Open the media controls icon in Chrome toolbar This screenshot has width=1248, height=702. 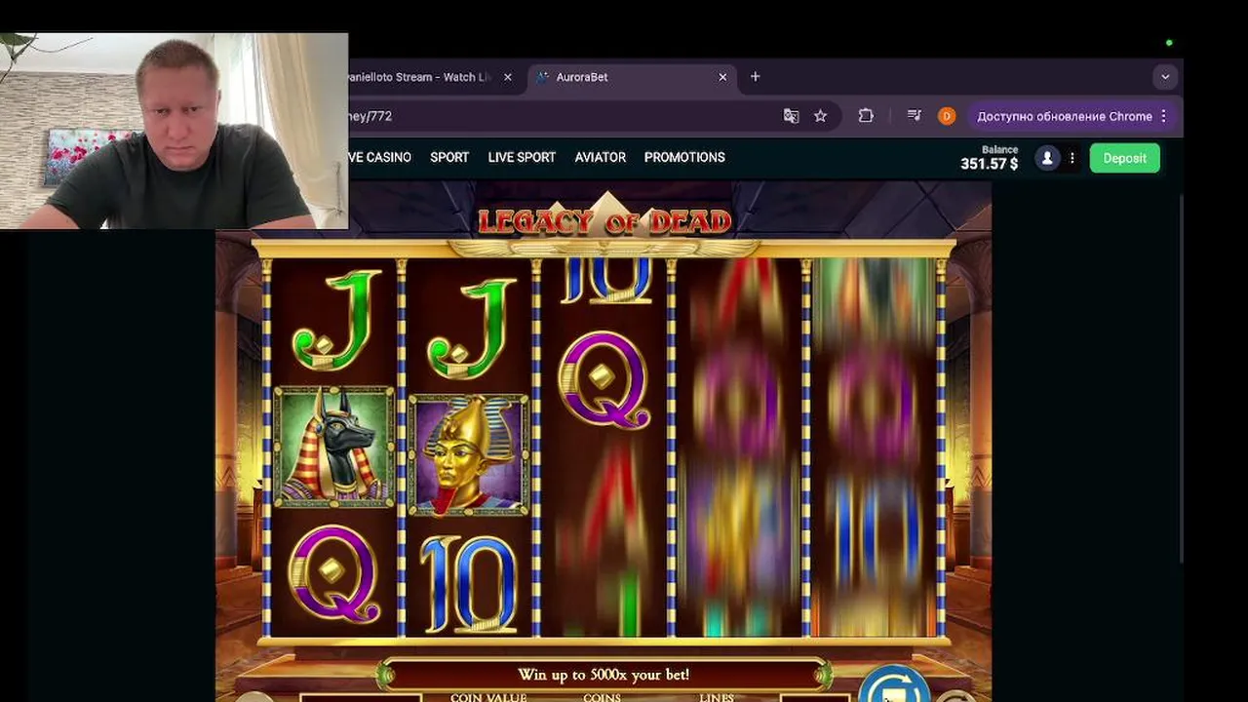[x=914, y=116]
